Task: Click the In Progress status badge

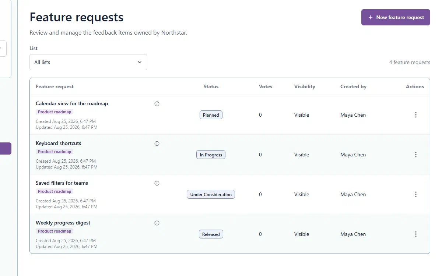Action: point(211,155)
